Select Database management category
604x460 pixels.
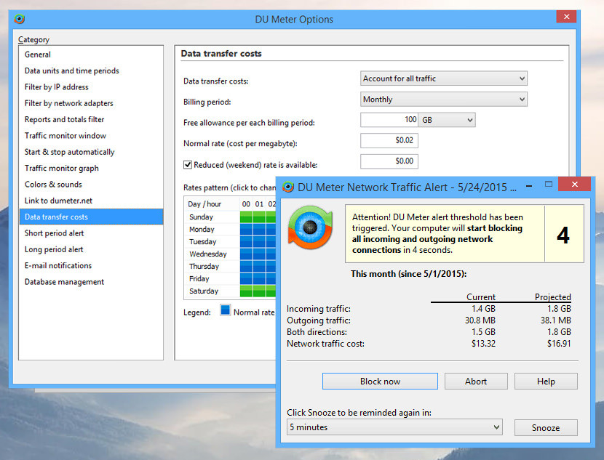click(x=91, y=281)
